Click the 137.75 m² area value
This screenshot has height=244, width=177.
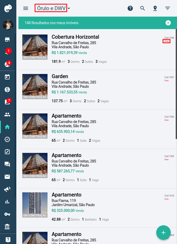point(59,101)
